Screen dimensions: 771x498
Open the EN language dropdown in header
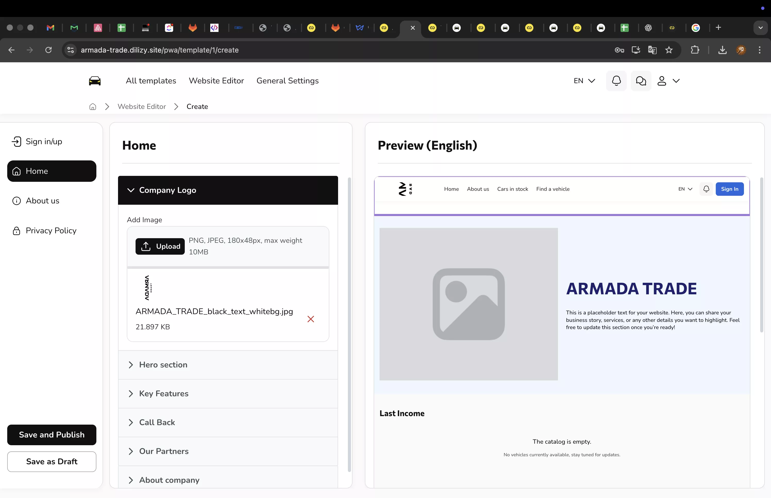pyautogui.click(x=584, y=81)
